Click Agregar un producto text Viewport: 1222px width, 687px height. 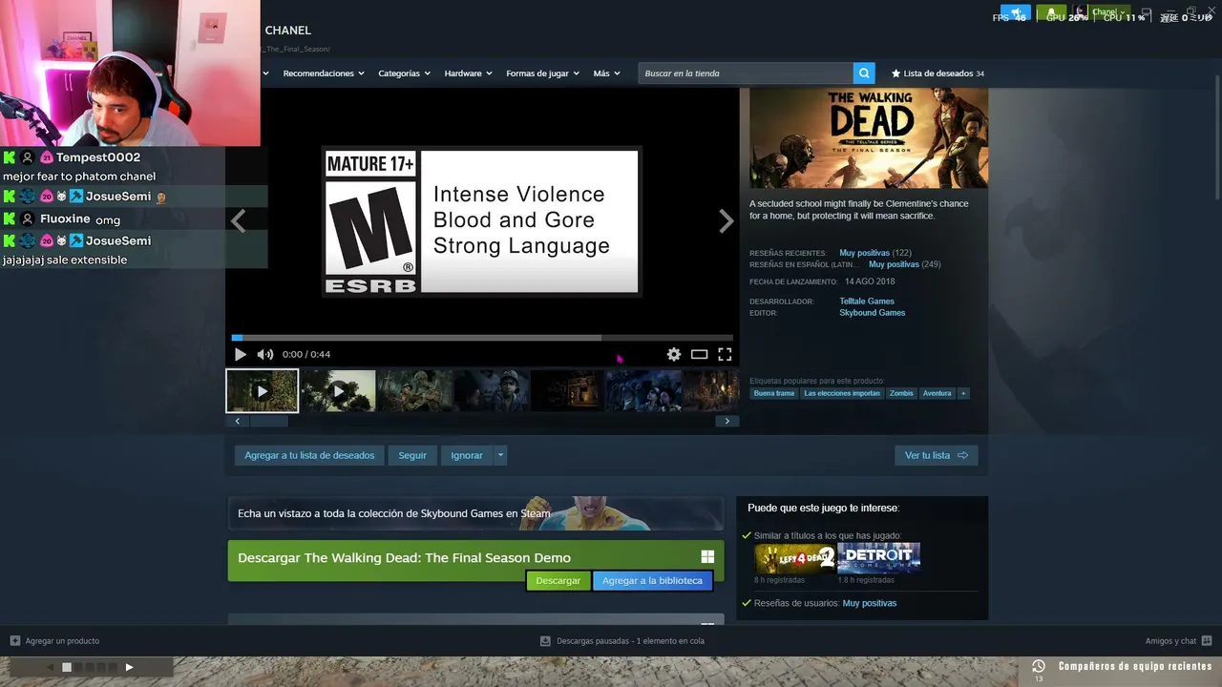(x=62, y=641)
